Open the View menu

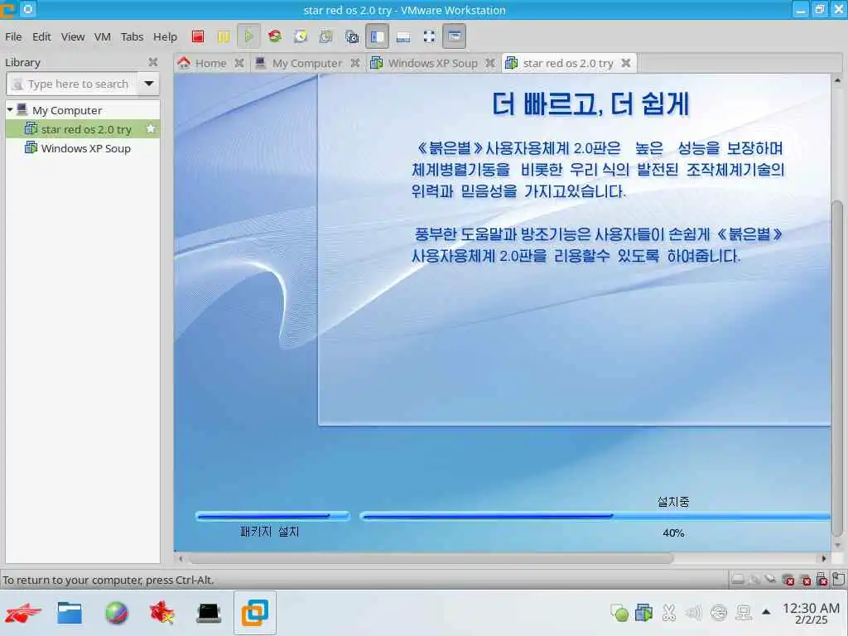point(73,36)
